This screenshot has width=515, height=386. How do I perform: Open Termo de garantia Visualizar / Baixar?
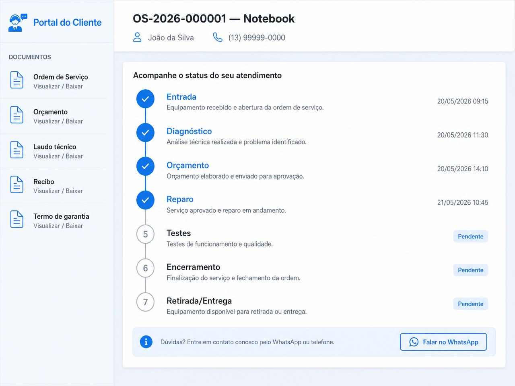pyautogui.click(x=58, y=226)
